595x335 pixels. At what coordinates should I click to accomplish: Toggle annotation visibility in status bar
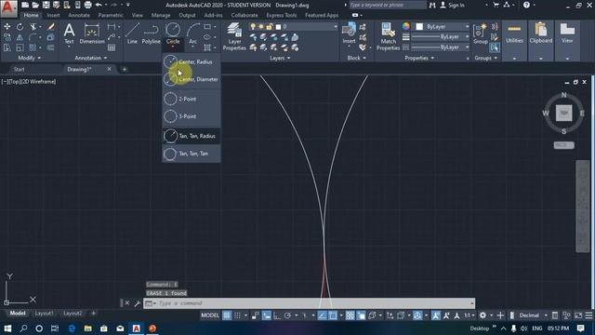(436, 315)
